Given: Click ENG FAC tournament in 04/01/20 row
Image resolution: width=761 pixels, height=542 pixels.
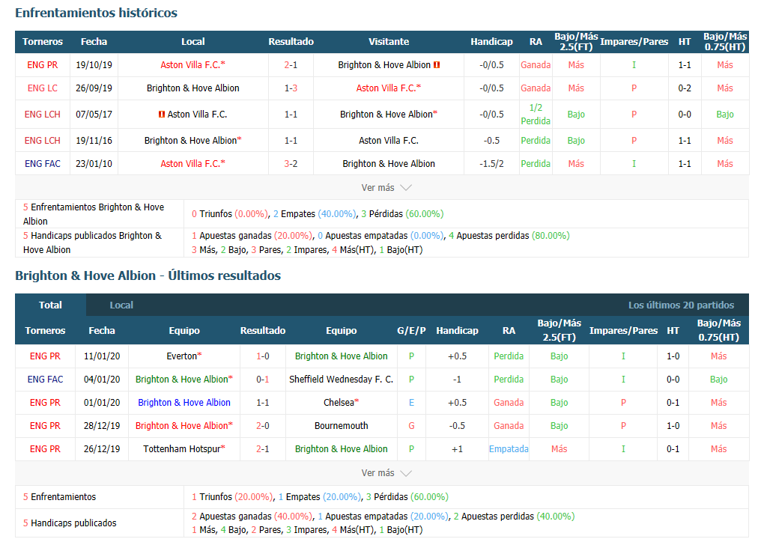Looking at the screenshot, I should click(45, 380).
